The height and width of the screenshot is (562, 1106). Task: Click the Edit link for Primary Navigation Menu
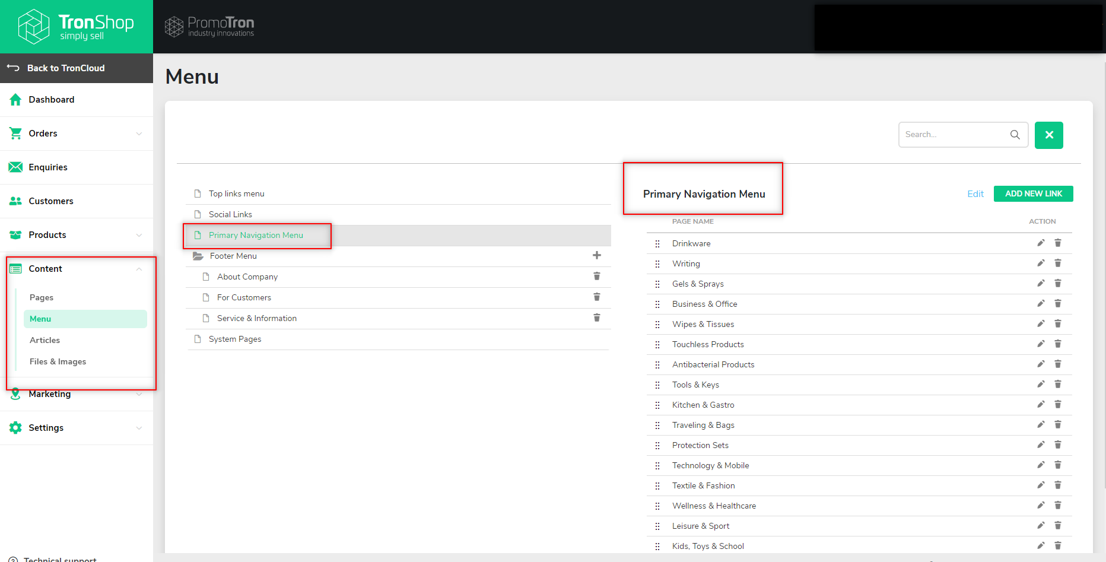975,194
